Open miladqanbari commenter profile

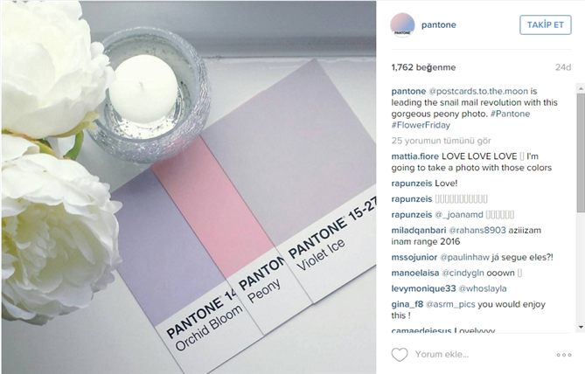418,230
